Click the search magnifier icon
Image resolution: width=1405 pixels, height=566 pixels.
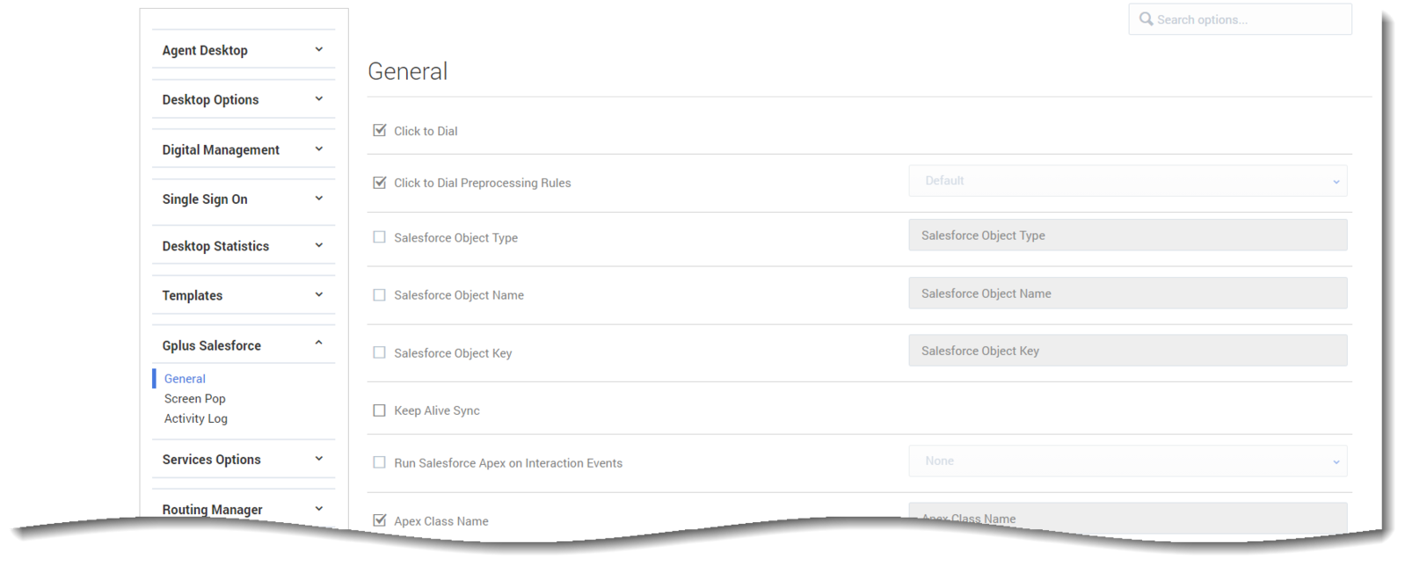click(1146, 18)
